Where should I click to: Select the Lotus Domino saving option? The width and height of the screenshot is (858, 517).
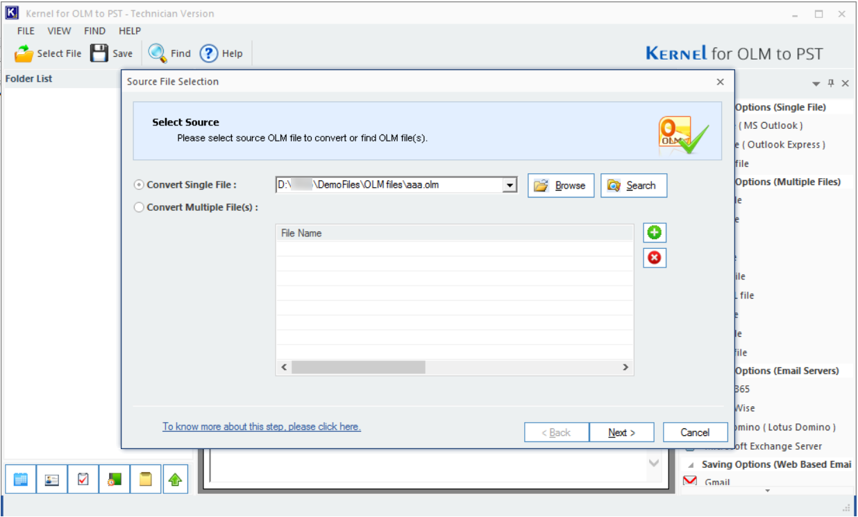(x=785, y=427)
